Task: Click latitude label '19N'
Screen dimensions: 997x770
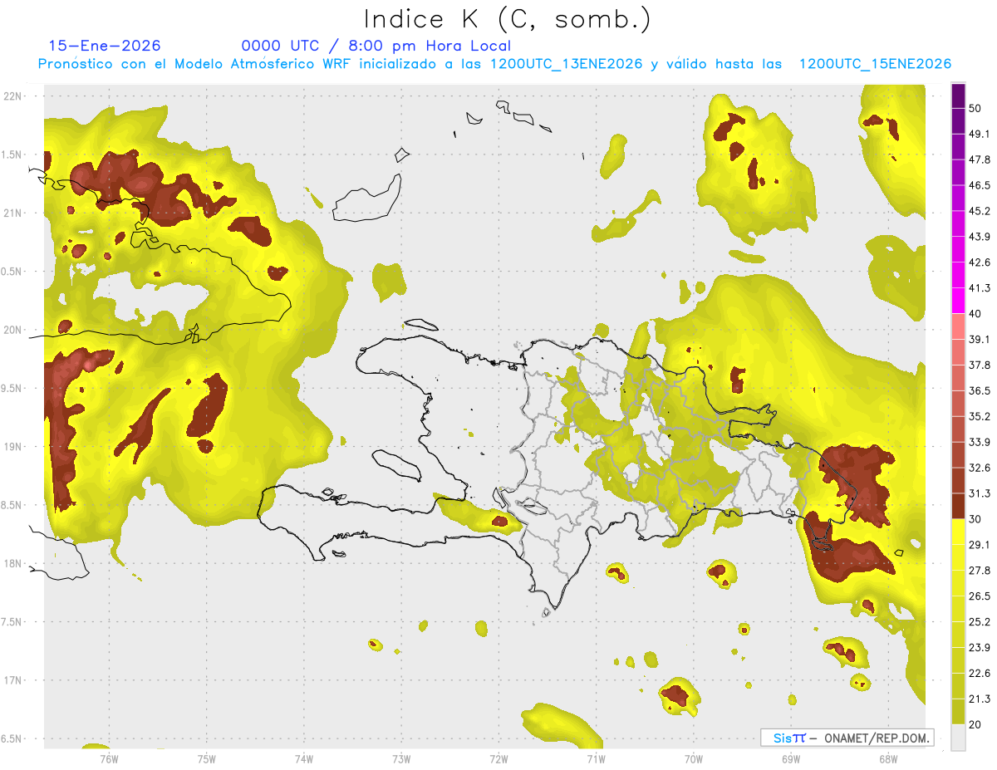Action: pyautogui.click(x=12, y=446)
